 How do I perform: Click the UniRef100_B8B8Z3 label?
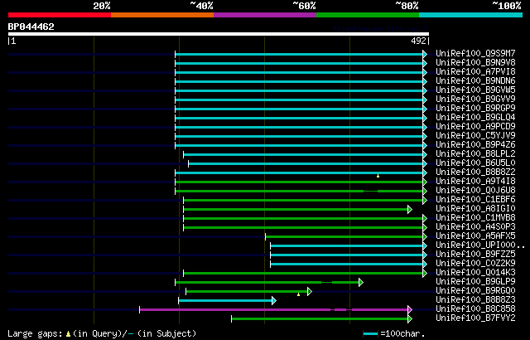[475, 300]
